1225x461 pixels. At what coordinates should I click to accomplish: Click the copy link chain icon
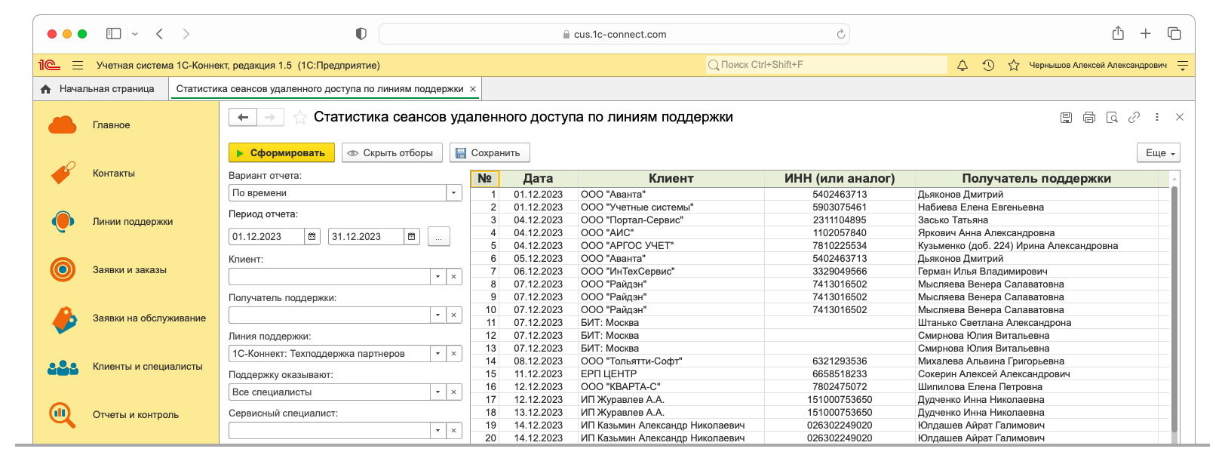[1134, 118]
